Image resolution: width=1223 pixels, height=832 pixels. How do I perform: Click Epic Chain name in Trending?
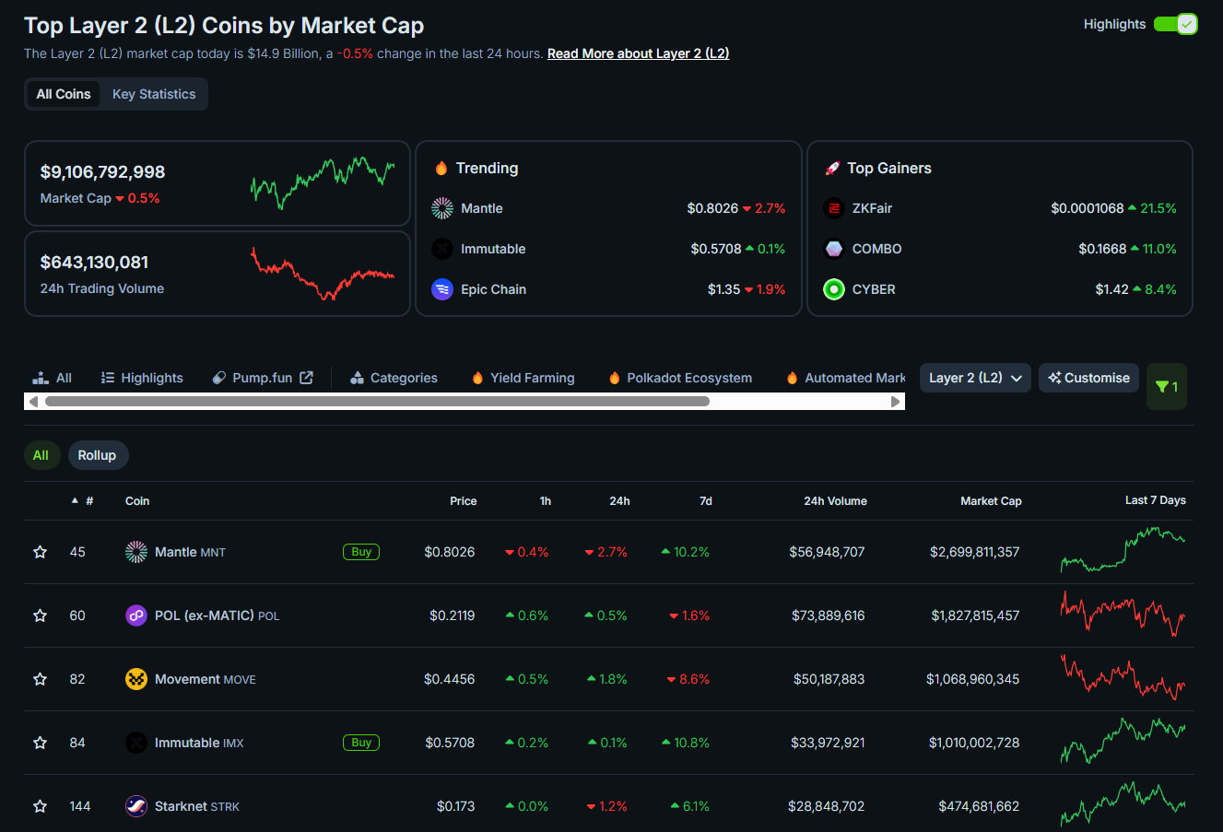(x=493, y=289)
